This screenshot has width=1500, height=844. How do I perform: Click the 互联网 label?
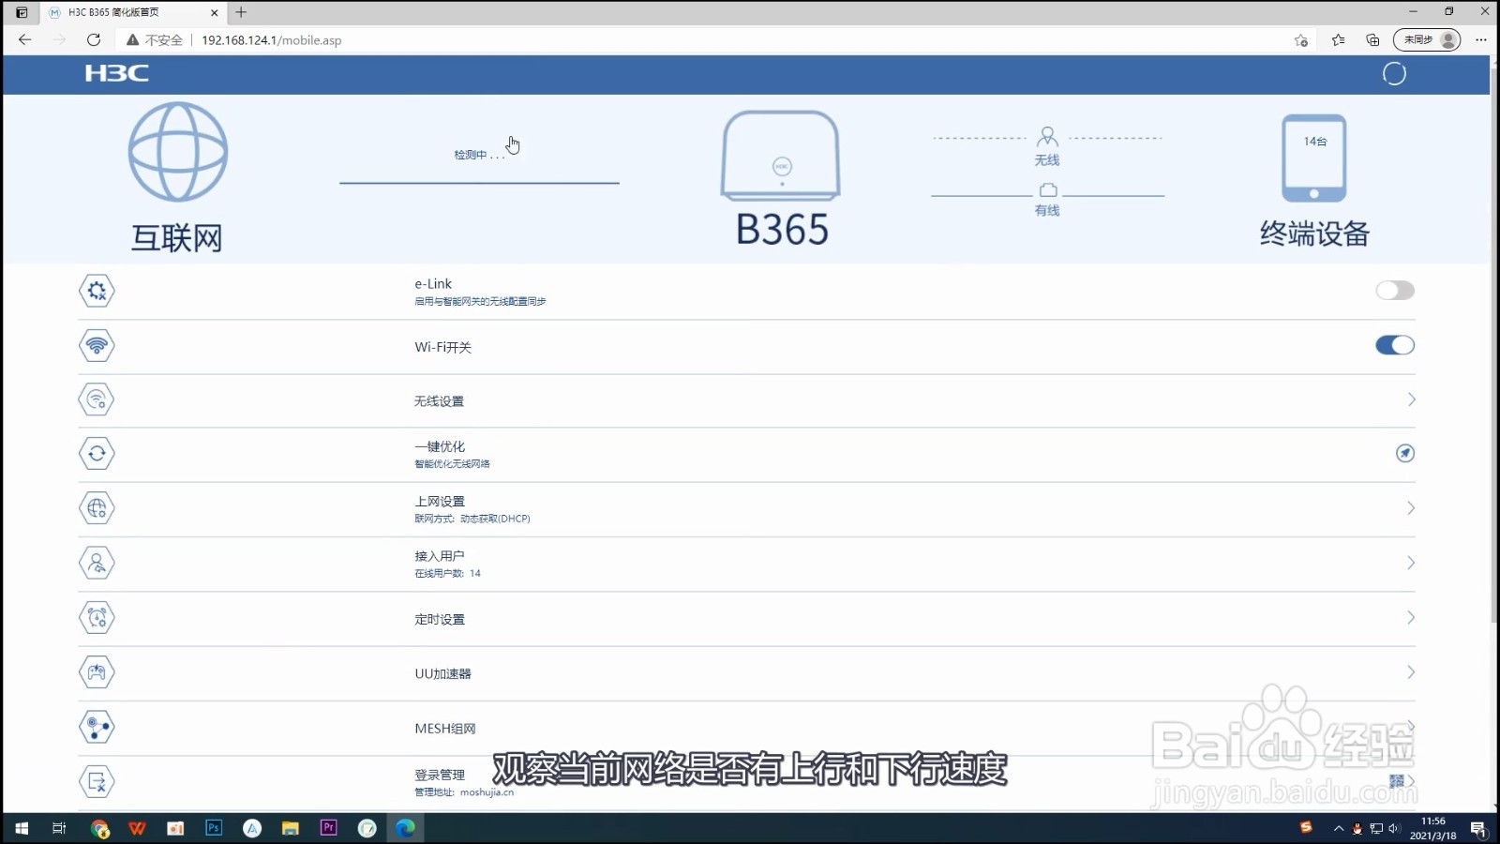tap(176, 238)
